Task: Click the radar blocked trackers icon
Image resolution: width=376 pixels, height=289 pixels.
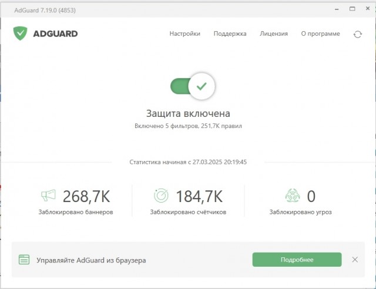Action: [x=161, y=196]
